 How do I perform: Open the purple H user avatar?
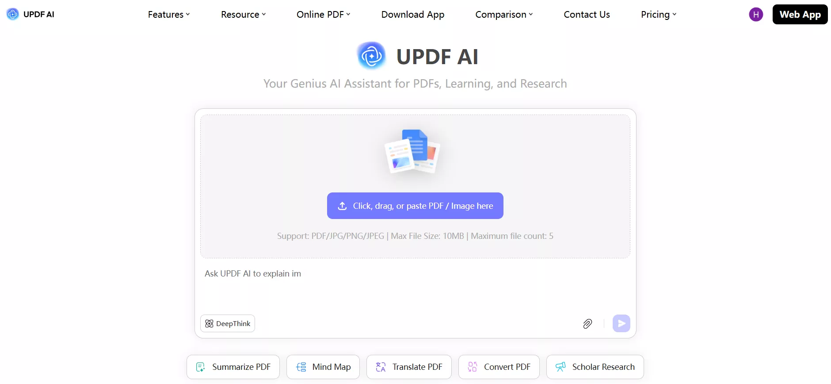756,15
